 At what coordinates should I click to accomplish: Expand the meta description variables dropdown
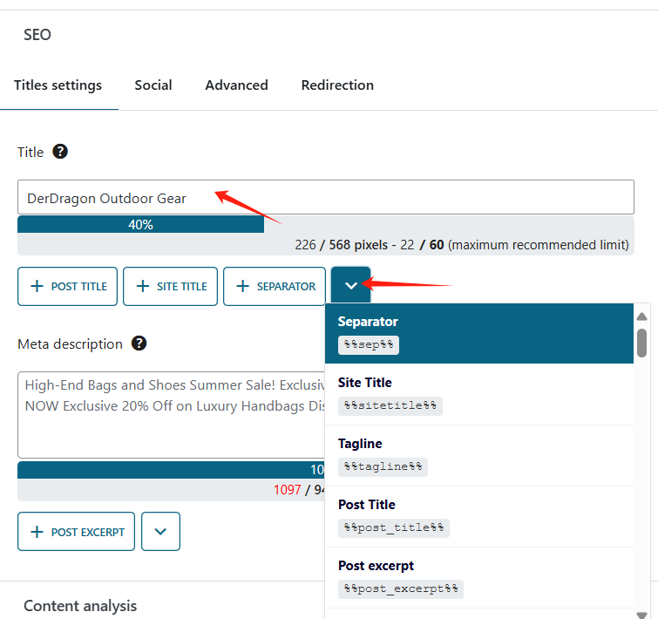point(160,531)
